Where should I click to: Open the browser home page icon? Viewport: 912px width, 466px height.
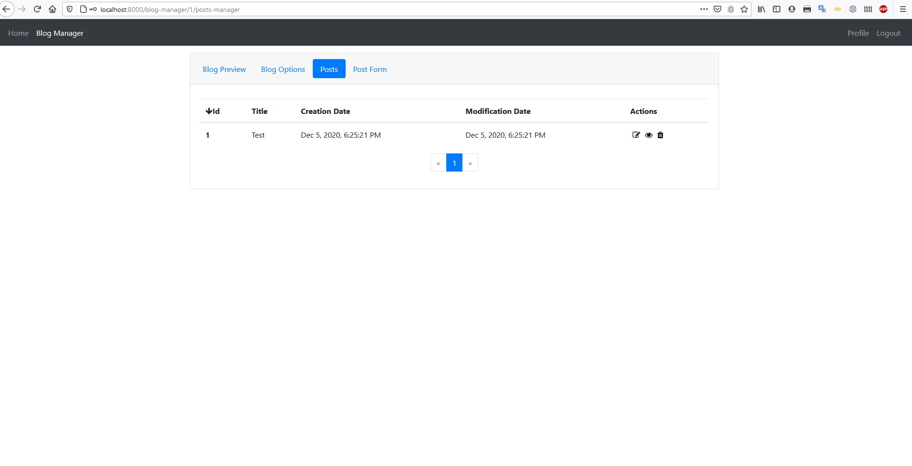click(x=52, y=9)
